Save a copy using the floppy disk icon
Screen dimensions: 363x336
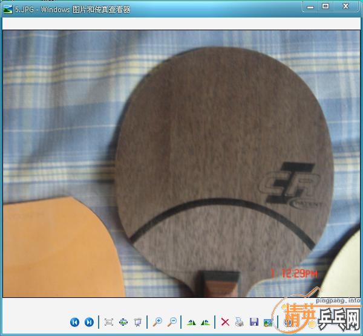pyautogui.click(x=254, y=322)
